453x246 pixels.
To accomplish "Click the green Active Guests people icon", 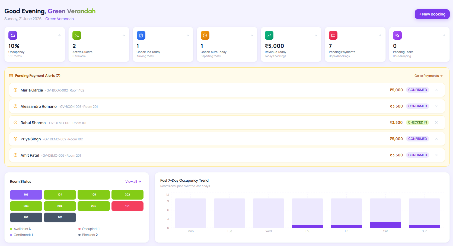I will (x=77, y=35).
